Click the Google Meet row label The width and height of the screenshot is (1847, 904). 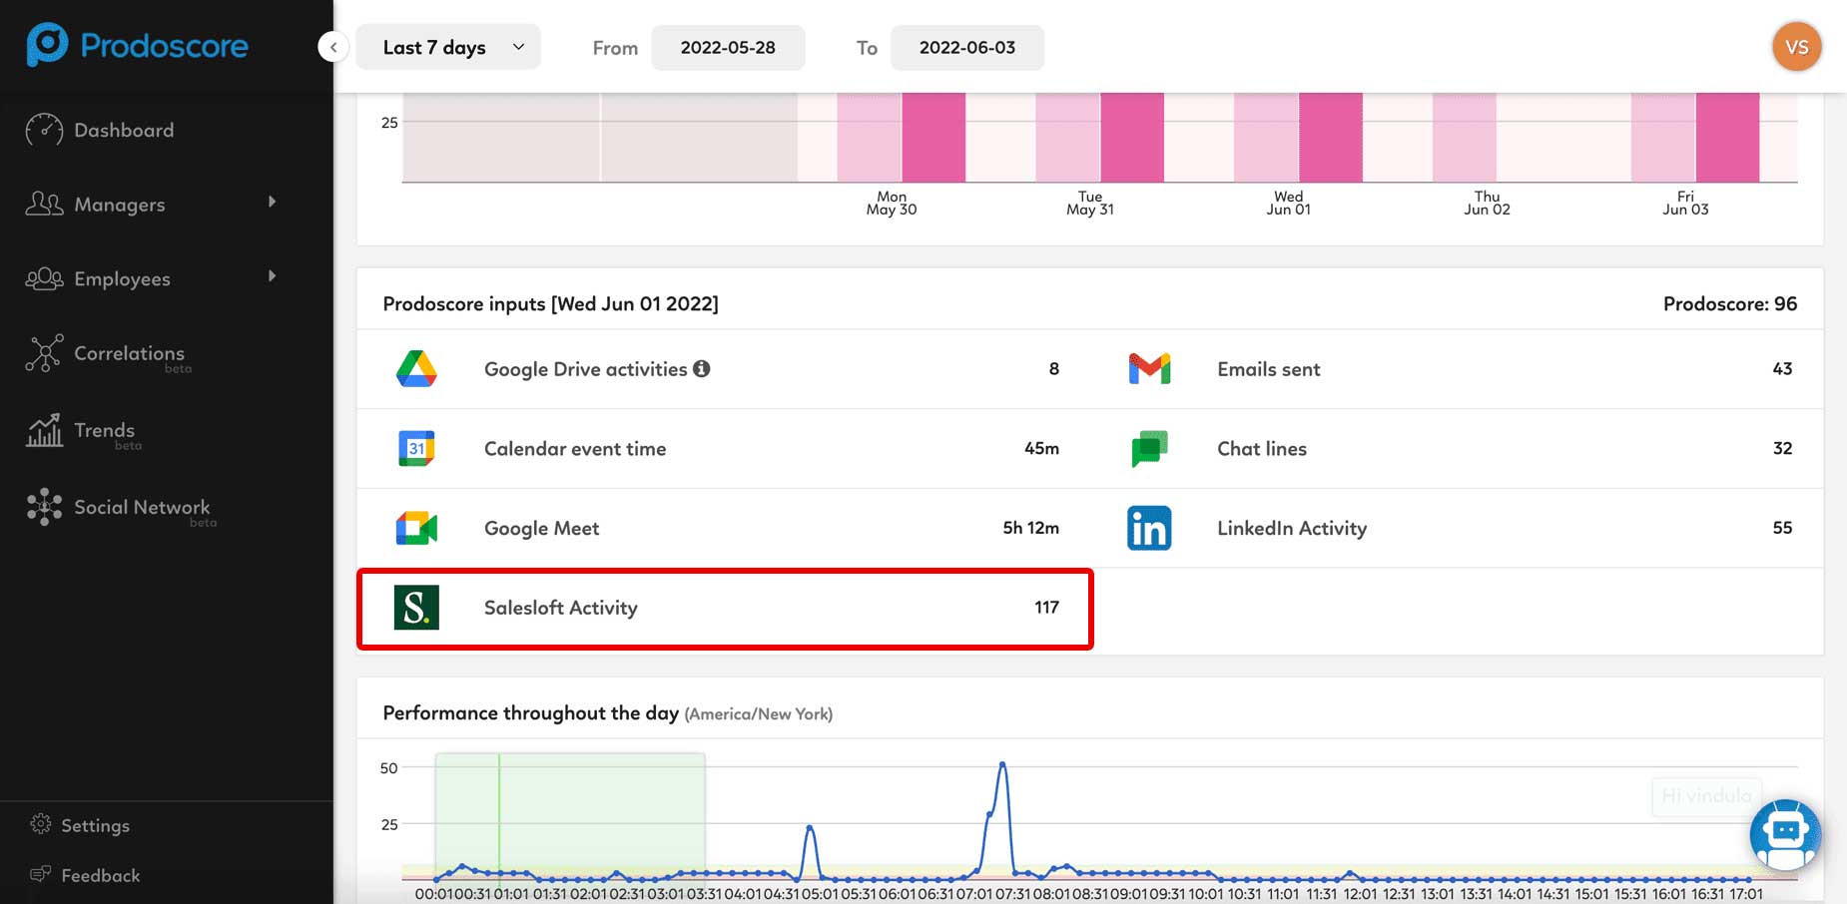pyautogui.click(x=542, y=528)
